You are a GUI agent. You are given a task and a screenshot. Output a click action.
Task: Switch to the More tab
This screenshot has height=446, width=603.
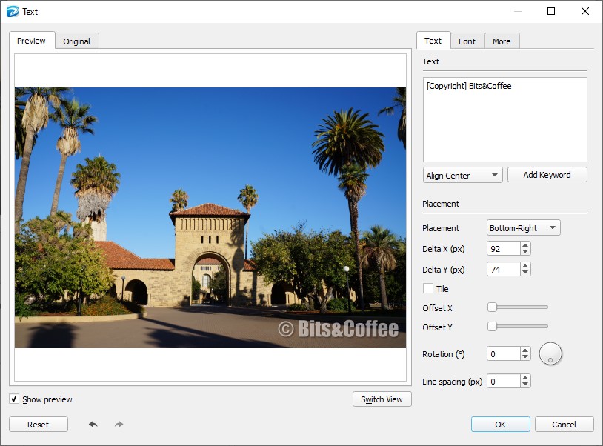coord(502,41)
